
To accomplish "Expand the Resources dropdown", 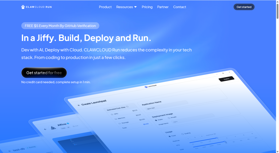I will 126,7.
